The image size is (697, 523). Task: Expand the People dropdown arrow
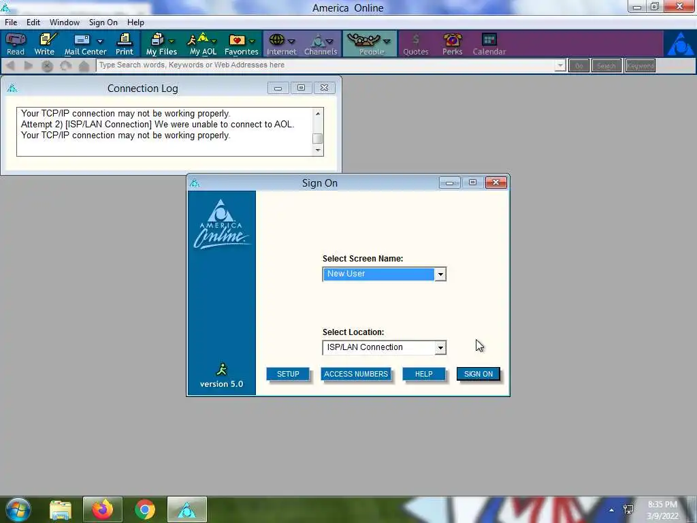click(x=387, y=42)
